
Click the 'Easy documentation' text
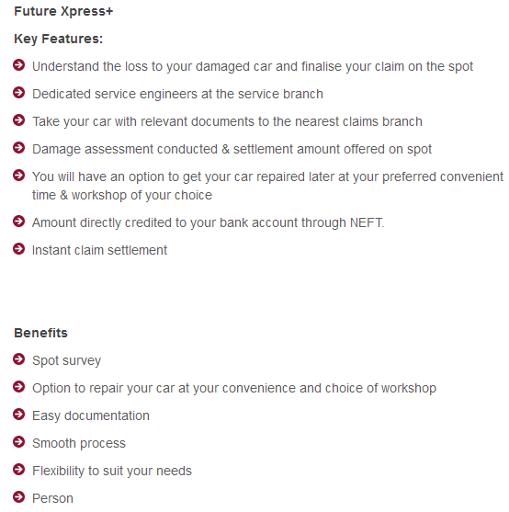click(91, 416)
